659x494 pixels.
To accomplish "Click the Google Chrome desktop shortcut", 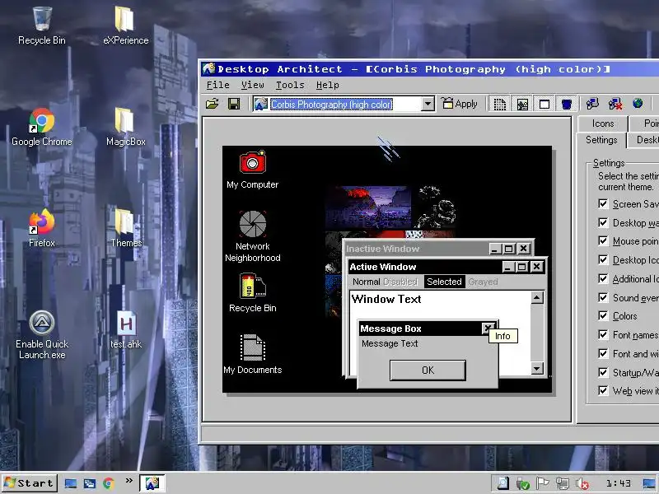I will 42,127.
